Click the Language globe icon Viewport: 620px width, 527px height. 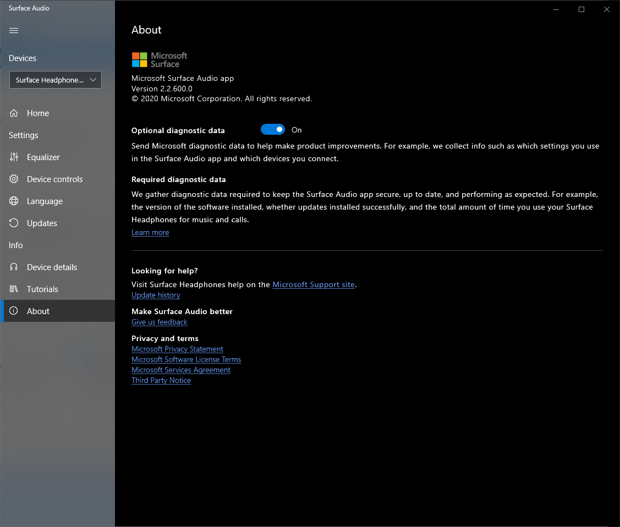[x=14, y=201]
